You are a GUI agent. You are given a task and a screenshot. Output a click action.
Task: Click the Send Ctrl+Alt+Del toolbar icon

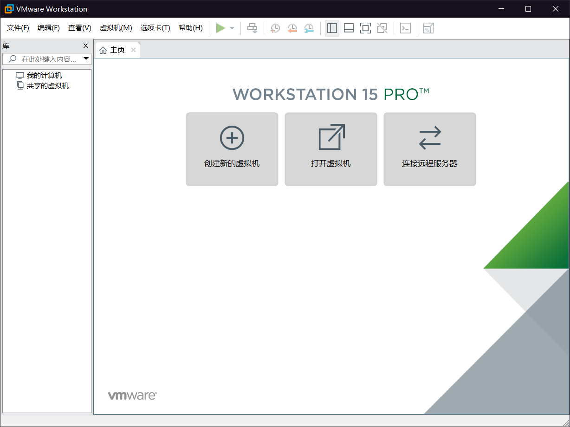(252, 28)
